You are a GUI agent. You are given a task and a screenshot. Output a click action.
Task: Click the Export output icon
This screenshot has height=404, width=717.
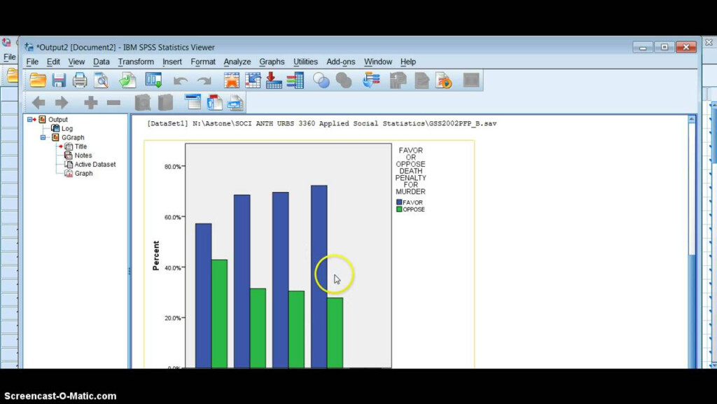(x=127, y=81)
